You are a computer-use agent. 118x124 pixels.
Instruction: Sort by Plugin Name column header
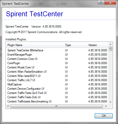point(35,45)
